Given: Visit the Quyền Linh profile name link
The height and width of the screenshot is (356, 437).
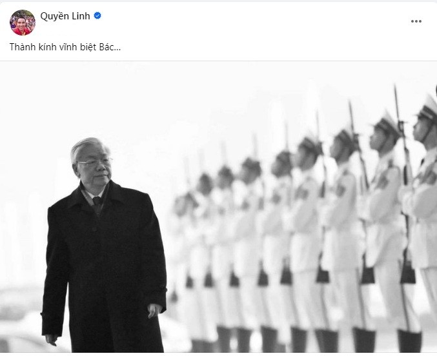Looking at the screenshot, I should (x=65, y=16).
